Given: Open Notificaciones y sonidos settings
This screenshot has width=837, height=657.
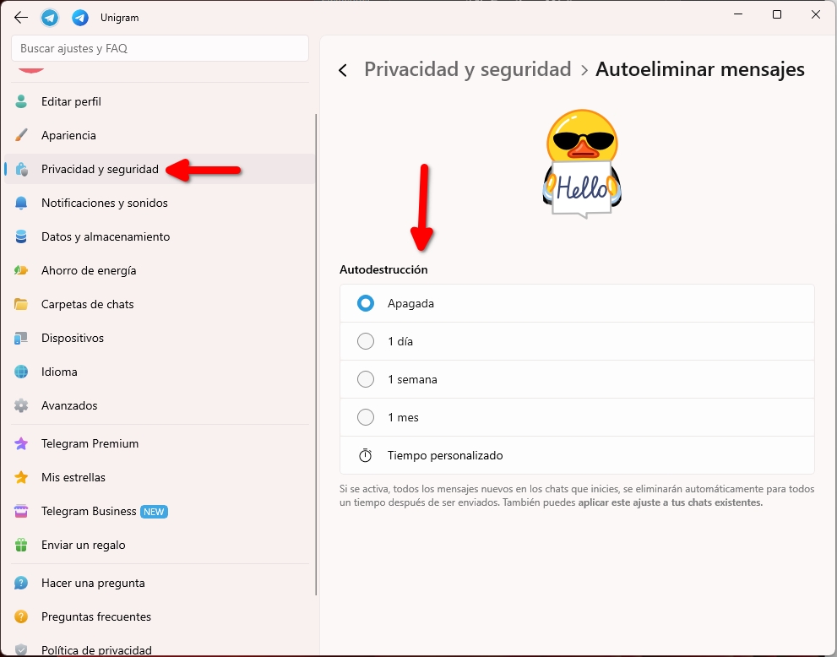Looking at the screenshot, I should (160, 203).
